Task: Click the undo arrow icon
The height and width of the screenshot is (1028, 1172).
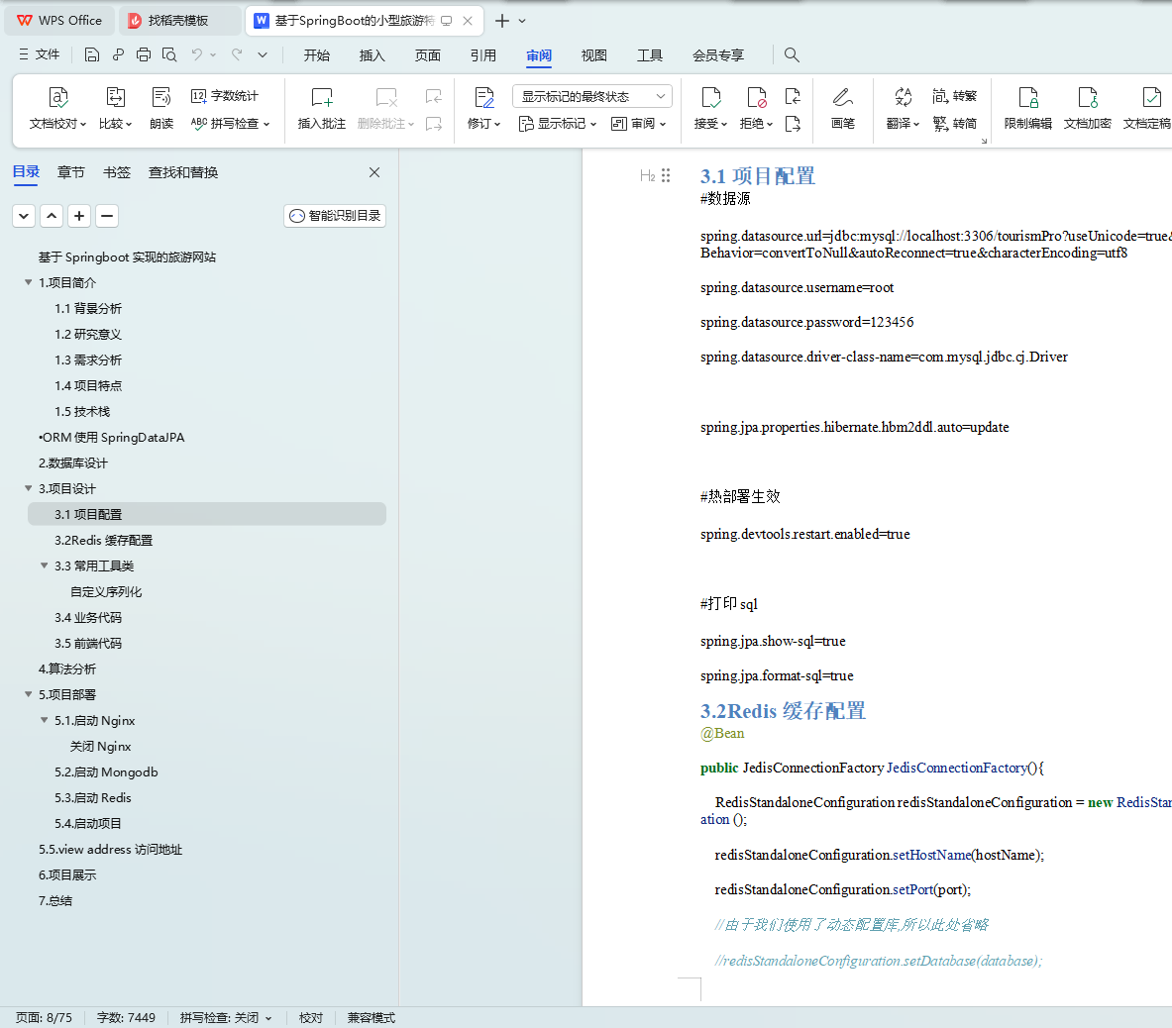Action: click(196, 54)
